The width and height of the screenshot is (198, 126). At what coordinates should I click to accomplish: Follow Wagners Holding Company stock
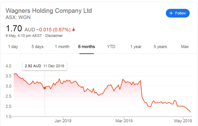click(178, 13)
